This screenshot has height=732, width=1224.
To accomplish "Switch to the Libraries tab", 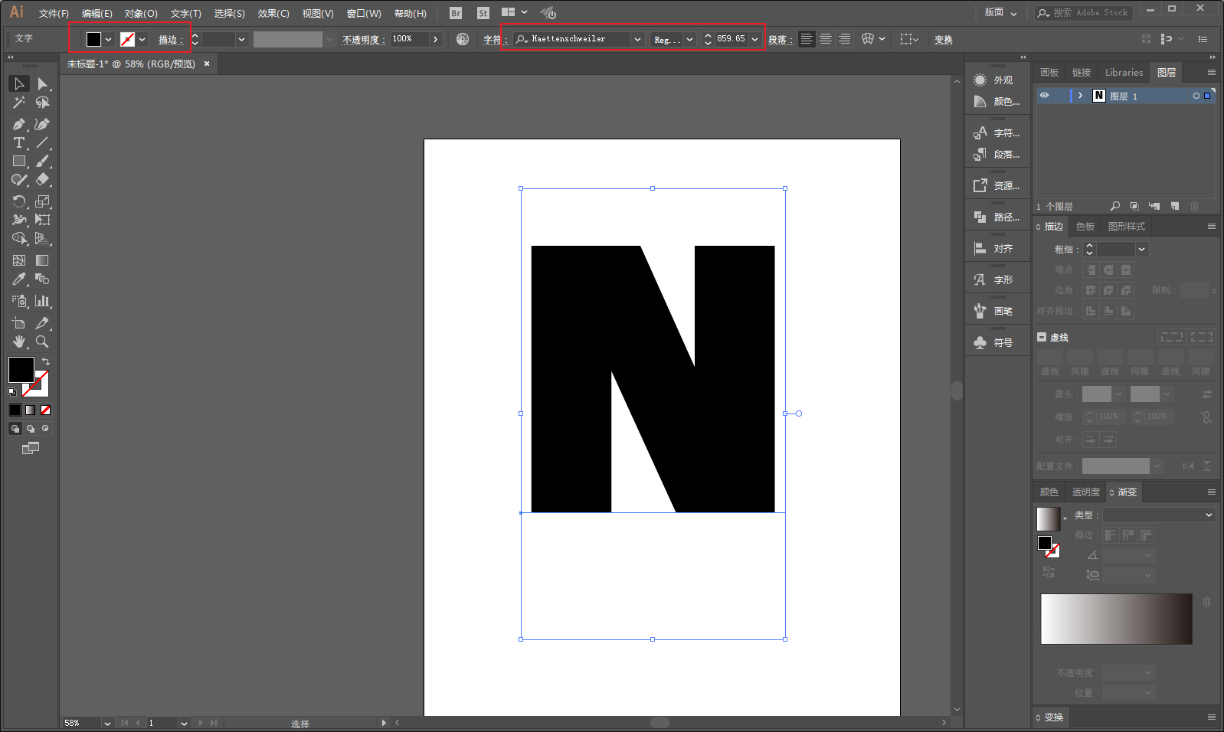I will coord(1124,73).
